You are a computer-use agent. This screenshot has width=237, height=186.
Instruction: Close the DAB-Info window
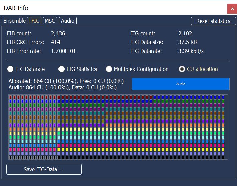[232, 9]
